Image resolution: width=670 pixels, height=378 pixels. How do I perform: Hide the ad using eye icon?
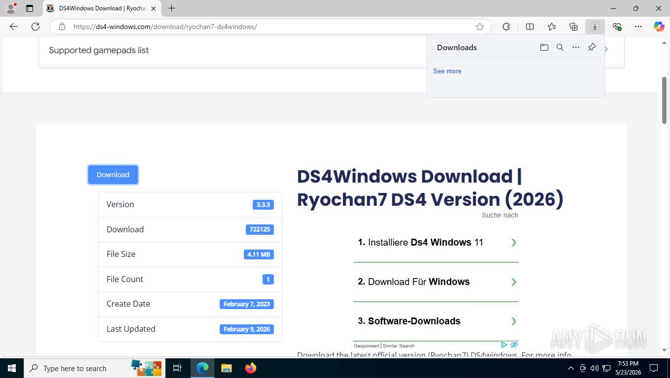514,345
